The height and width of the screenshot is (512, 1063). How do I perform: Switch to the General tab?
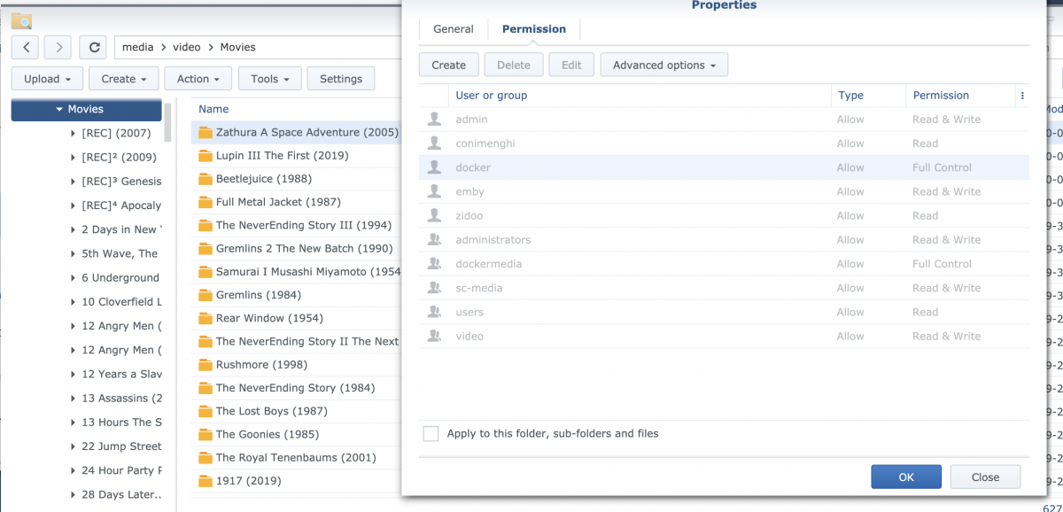pos(453,29)
